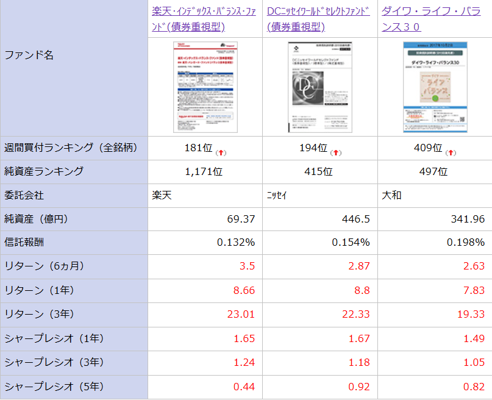Click the 1,171位 net asset ranking
The width and height of the screenshot is (492, 400).
tap(204, 171)
